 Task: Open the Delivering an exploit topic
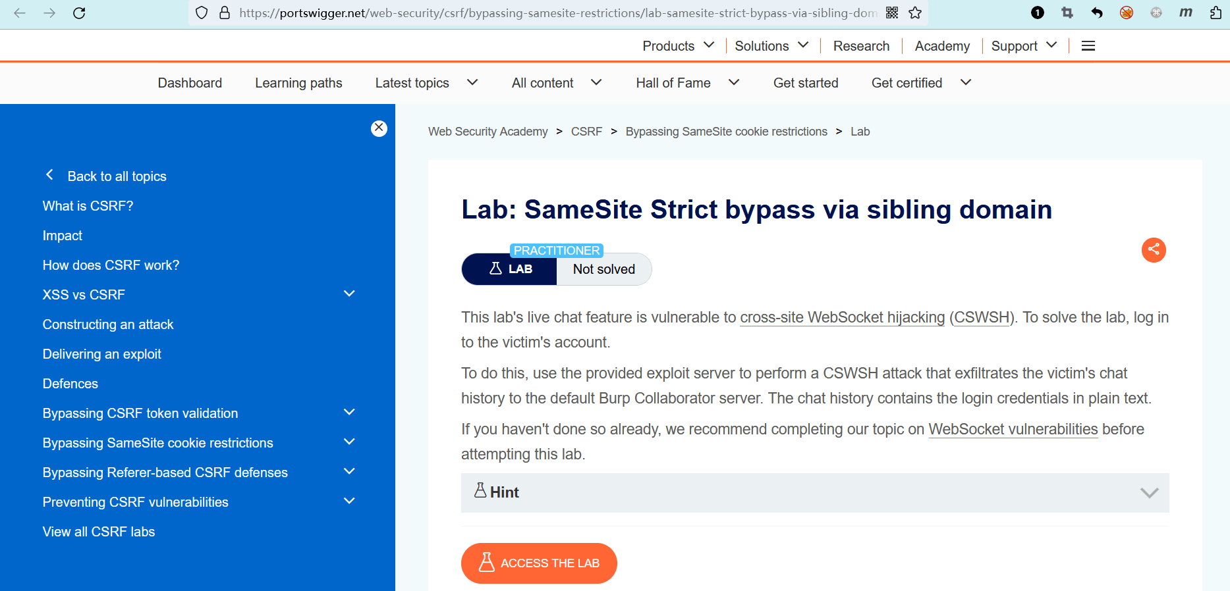pyautogui.click(x=101, y=354)
